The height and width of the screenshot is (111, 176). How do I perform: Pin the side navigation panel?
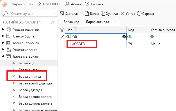tap(53, 22)
